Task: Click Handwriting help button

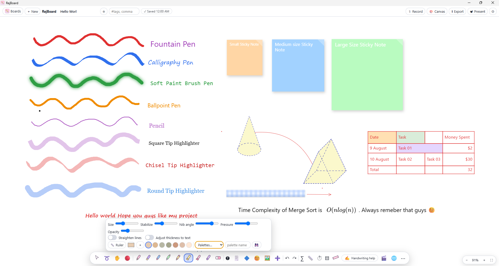Action: 360,258
